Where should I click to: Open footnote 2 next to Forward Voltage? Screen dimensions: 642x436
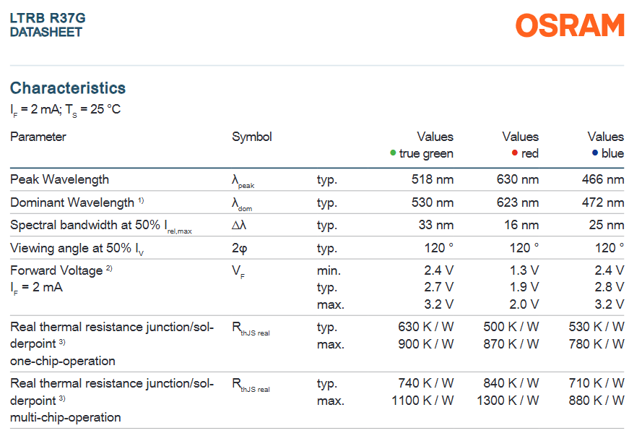tap(110, 268)
